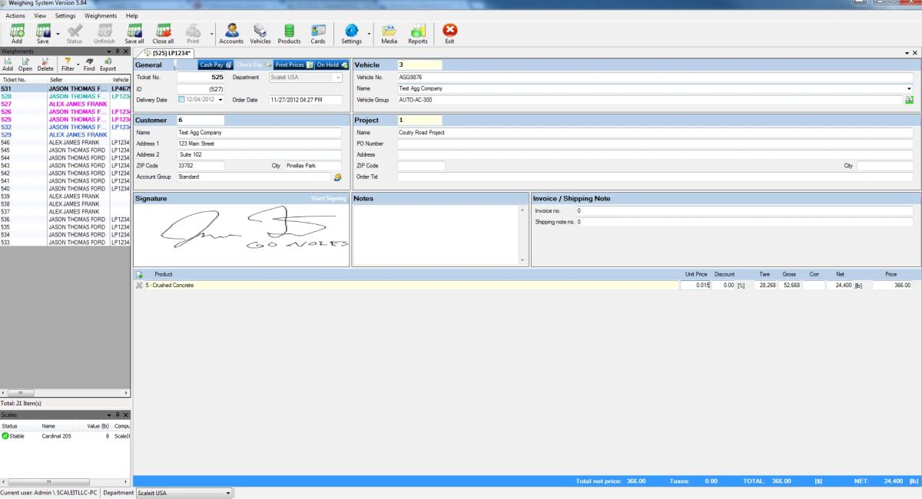
Task: Remove the Crushed Concrete product row icon
Action: pos(139,286)
